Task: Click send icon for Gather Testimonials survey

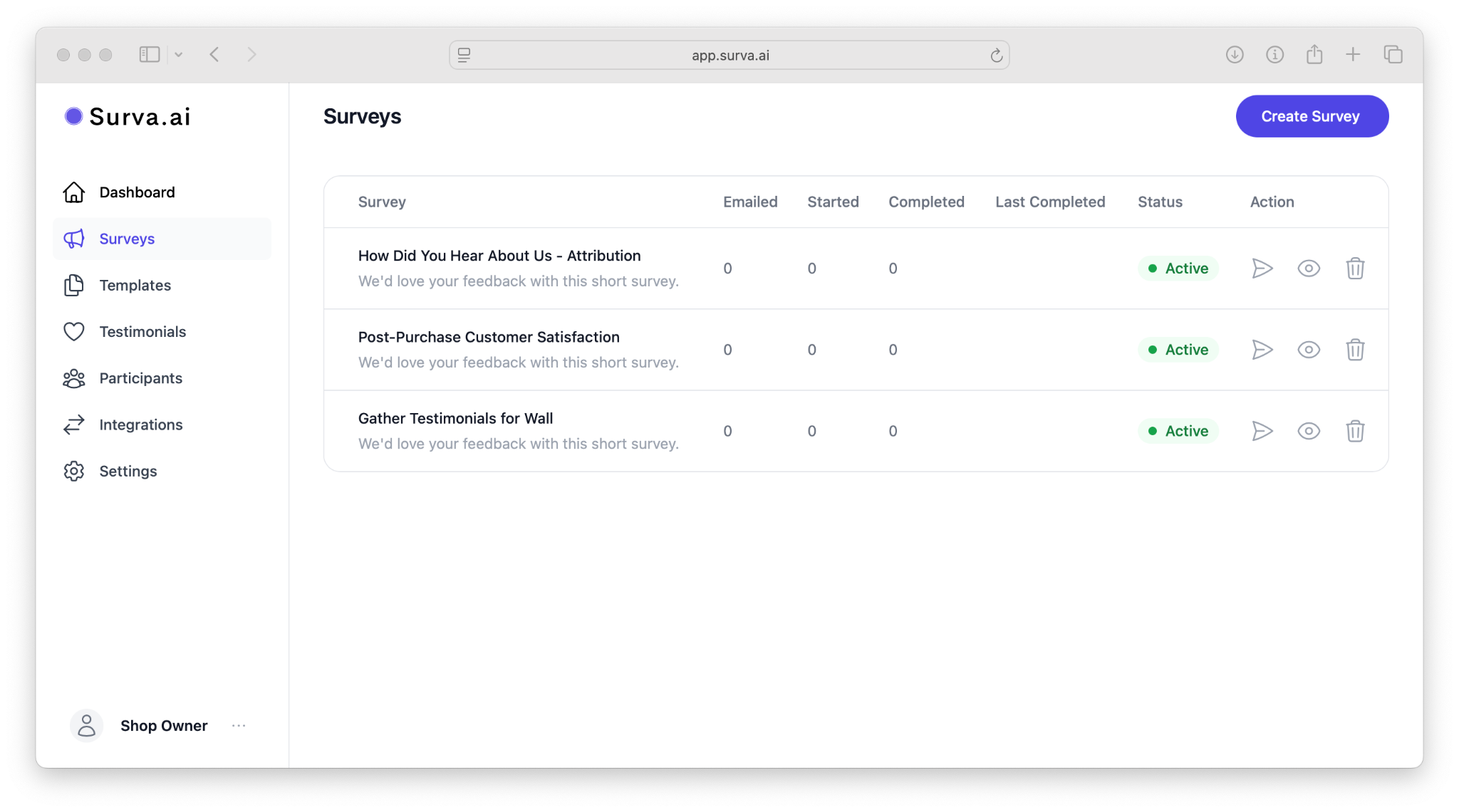Action: pos(1262,431)
